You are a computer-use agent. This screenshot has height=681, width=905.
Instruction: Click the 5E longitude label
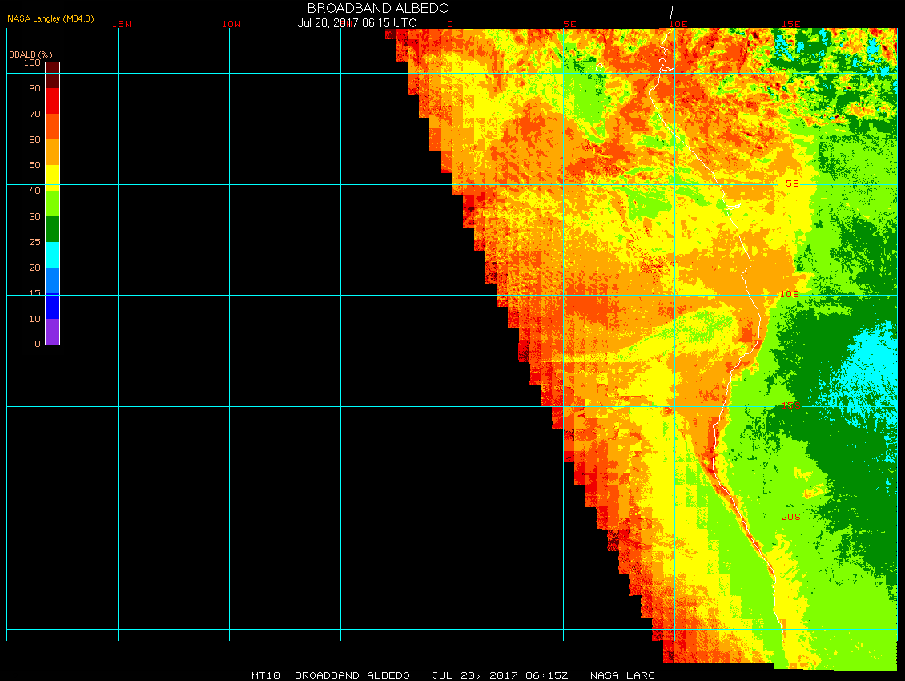[x=569, y=24]
